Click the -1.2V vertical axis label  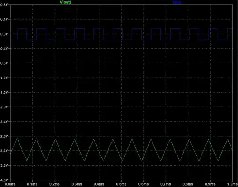4,78
